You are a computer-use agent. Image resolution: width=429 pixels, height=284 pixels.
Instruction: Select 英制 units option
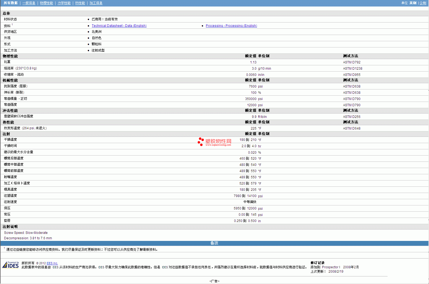[x=413, y=3]
